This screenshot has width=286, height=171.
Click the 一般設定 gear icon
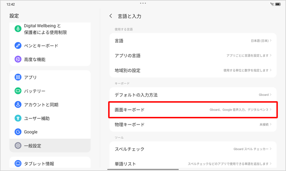click(x=18, y=145)
